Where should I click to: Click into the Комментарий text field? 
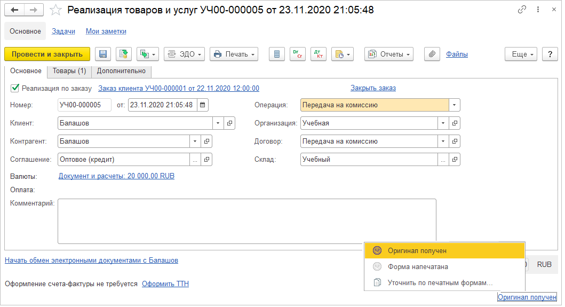(x=246, y=221)
